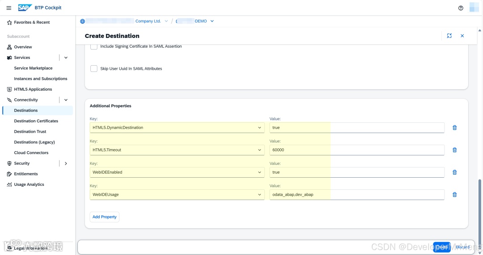Click the HTML5.Timeout value field
The height and width of the screenshot is (255, 483).
coord(356,150)
